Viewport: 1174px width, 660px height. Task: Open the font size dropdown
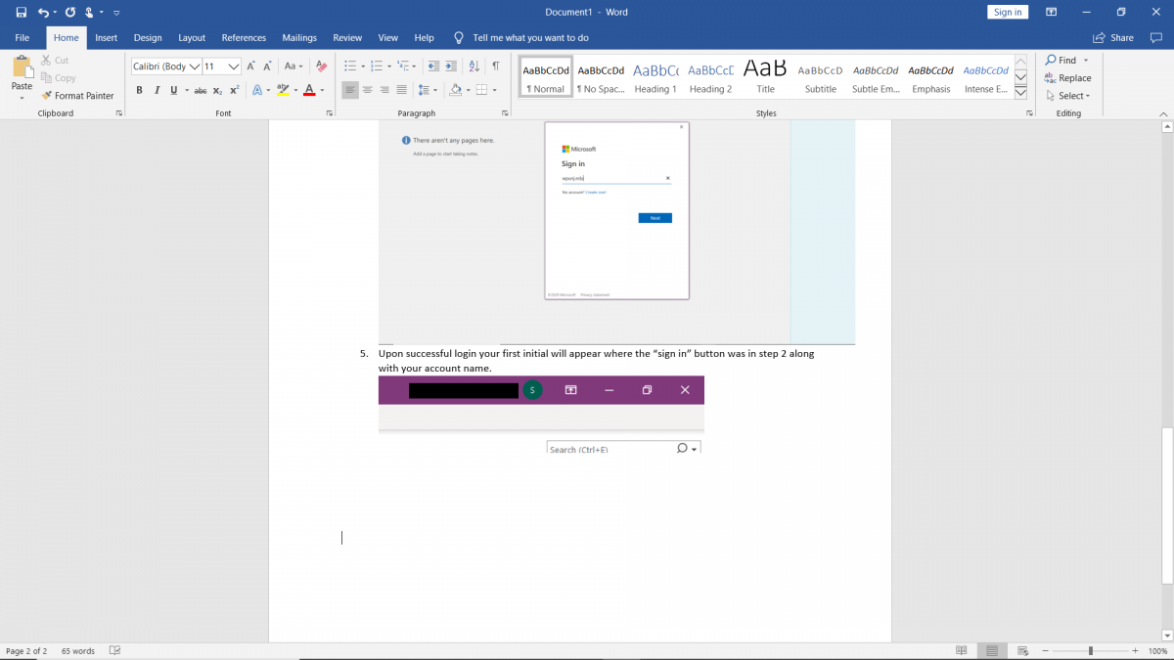pyautogui.click(x=234, y=66)
